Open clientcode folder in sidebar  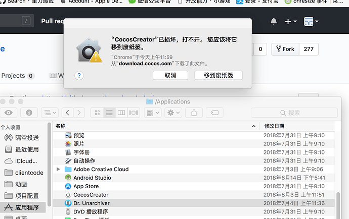pyautogui.click(x=24, y=173)
